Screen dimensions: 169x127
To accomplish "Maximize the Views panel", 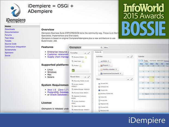I will [x=132, y=79].
